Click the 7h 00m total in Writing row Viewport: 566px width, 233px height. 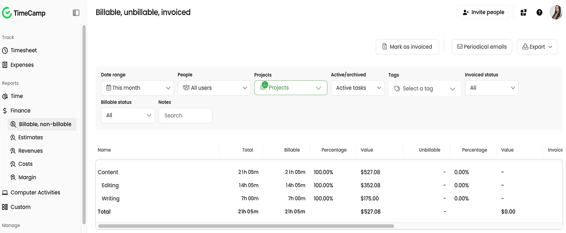coord(251,199)
